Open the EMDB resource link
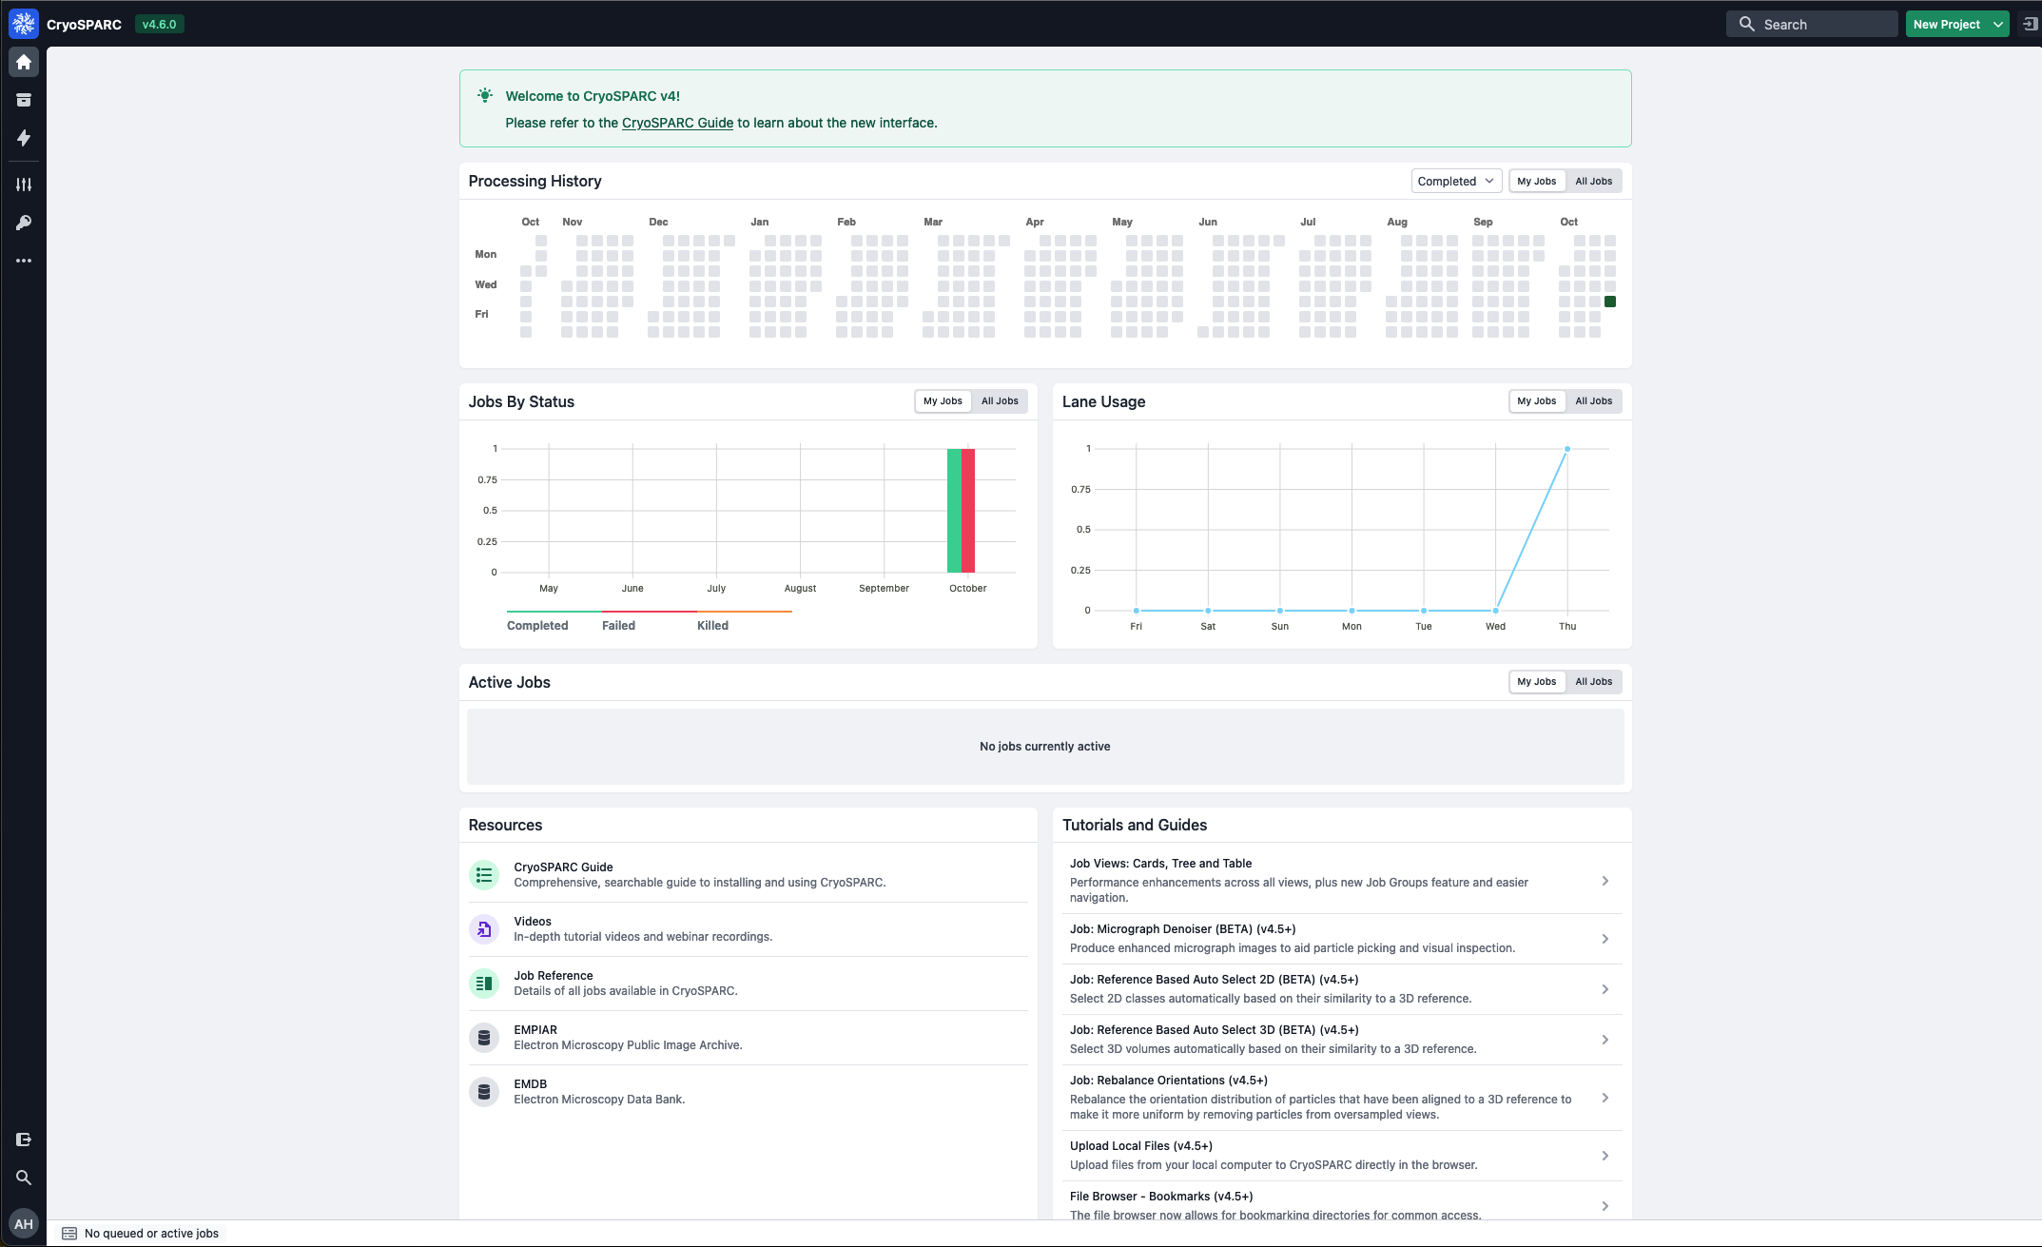This screenshot has width=2042, height=1247. click(531, 1083)
